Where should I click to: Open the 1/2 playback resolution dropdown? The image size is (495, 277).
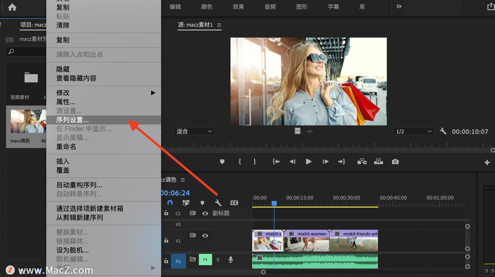pos(413,131)
